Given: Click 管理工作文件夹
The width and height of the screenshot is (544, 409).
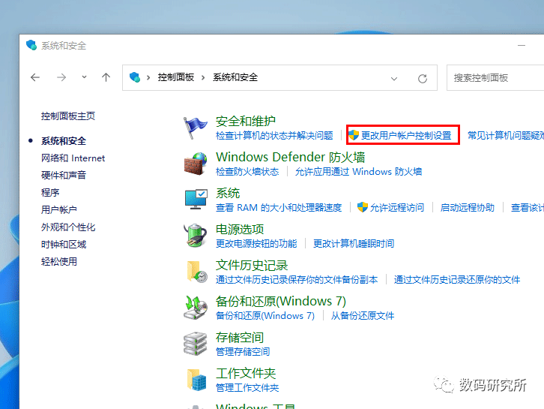Looking at the screenshot, I should 247,388.
